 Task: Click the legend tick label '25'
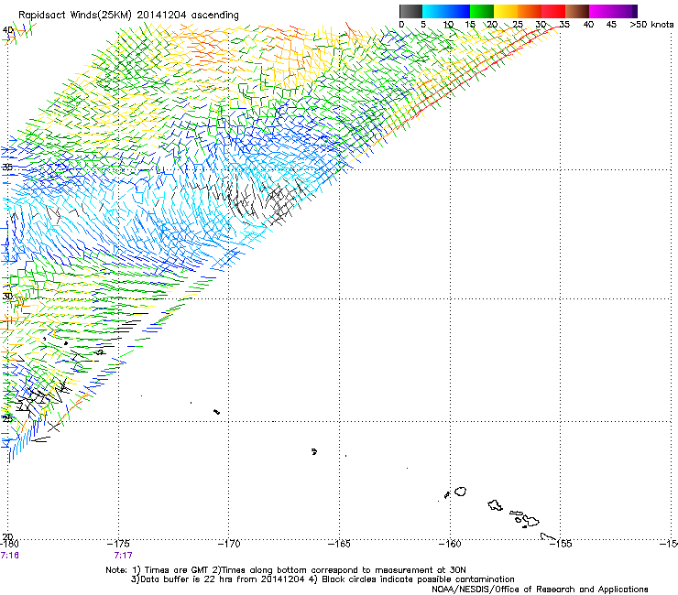[518, 25]
